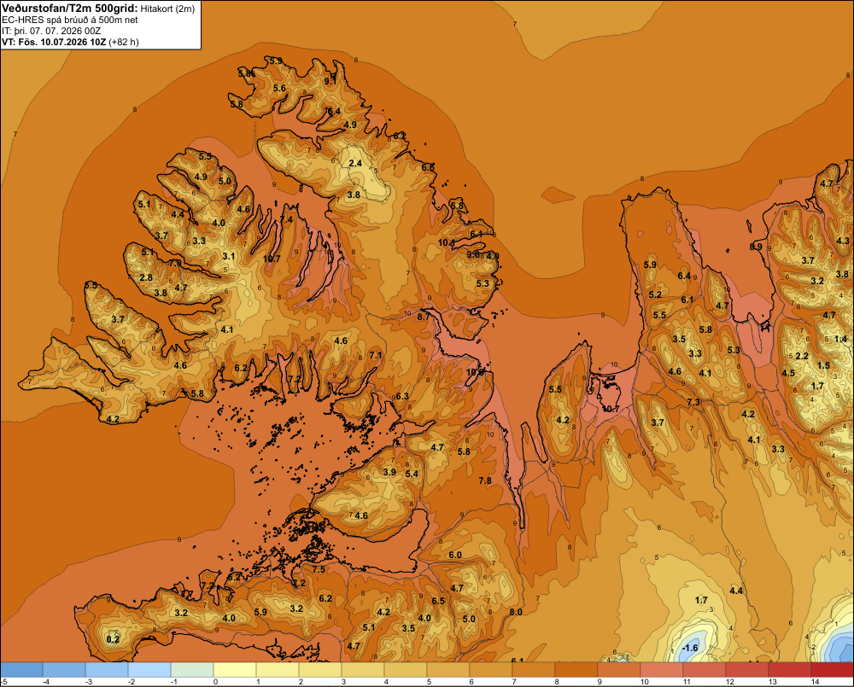This screenshot has height=687, width=854.
Task: Click the 7.1 temperature value
Action: pyautogui.click(x=376, y=355)
